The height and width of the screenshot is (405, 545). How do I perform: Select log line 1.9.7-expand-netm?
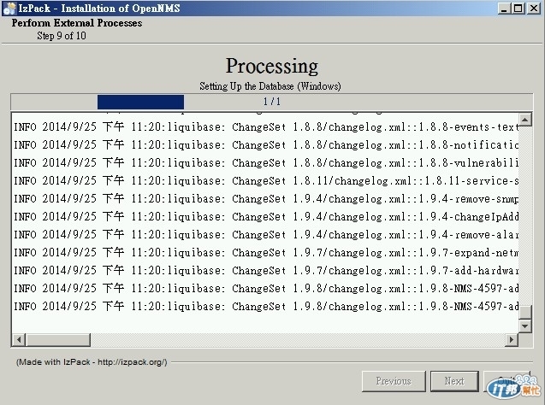point(266,253)
